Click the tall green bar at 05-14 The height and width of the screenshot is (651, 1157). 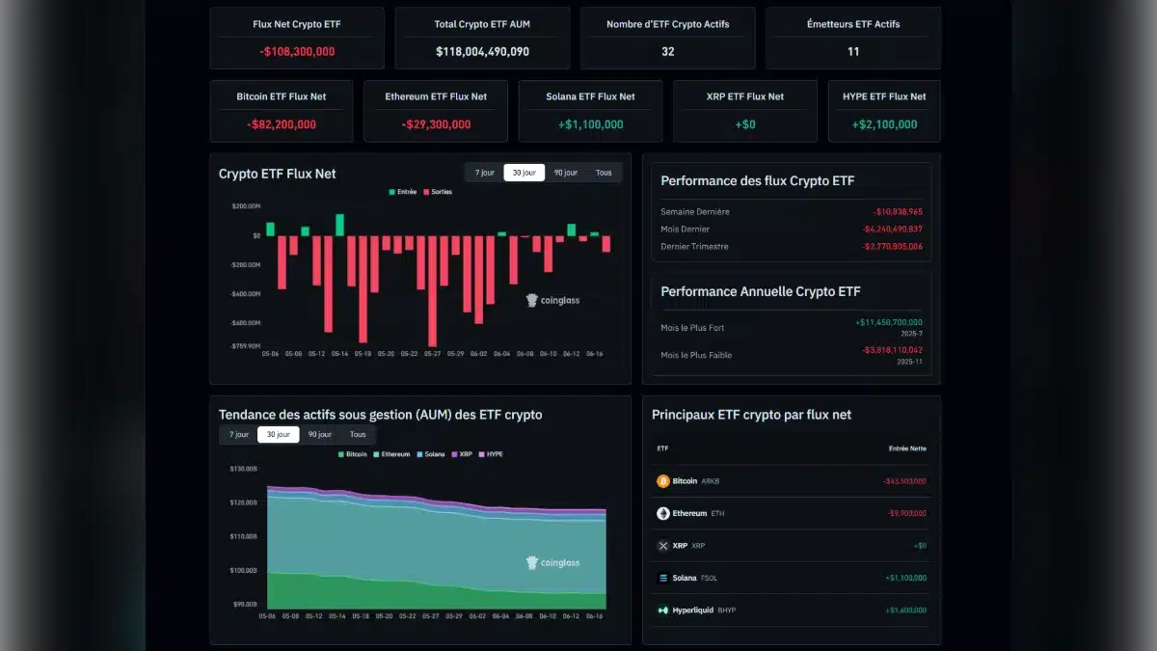pos(339,225)
